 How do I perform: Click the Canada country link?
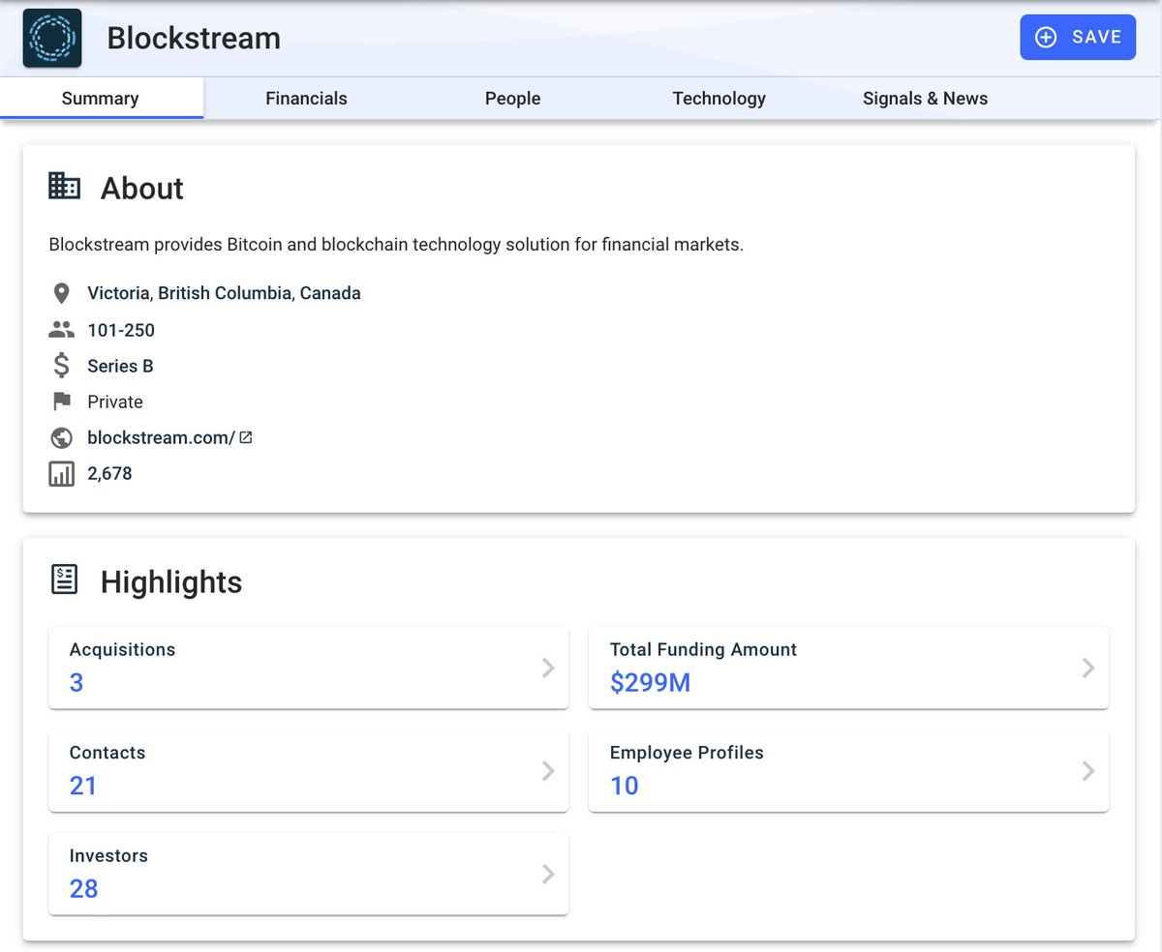[x=330, y=293]
